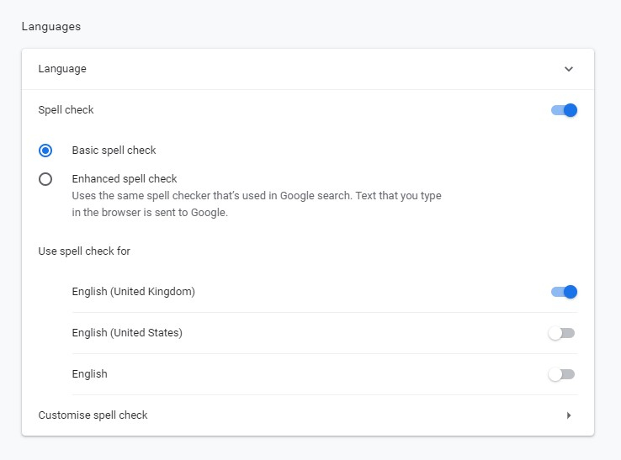Enable the plain English spell check toggle
This screenshot has width=621, height=460.
tap(561, 374)
